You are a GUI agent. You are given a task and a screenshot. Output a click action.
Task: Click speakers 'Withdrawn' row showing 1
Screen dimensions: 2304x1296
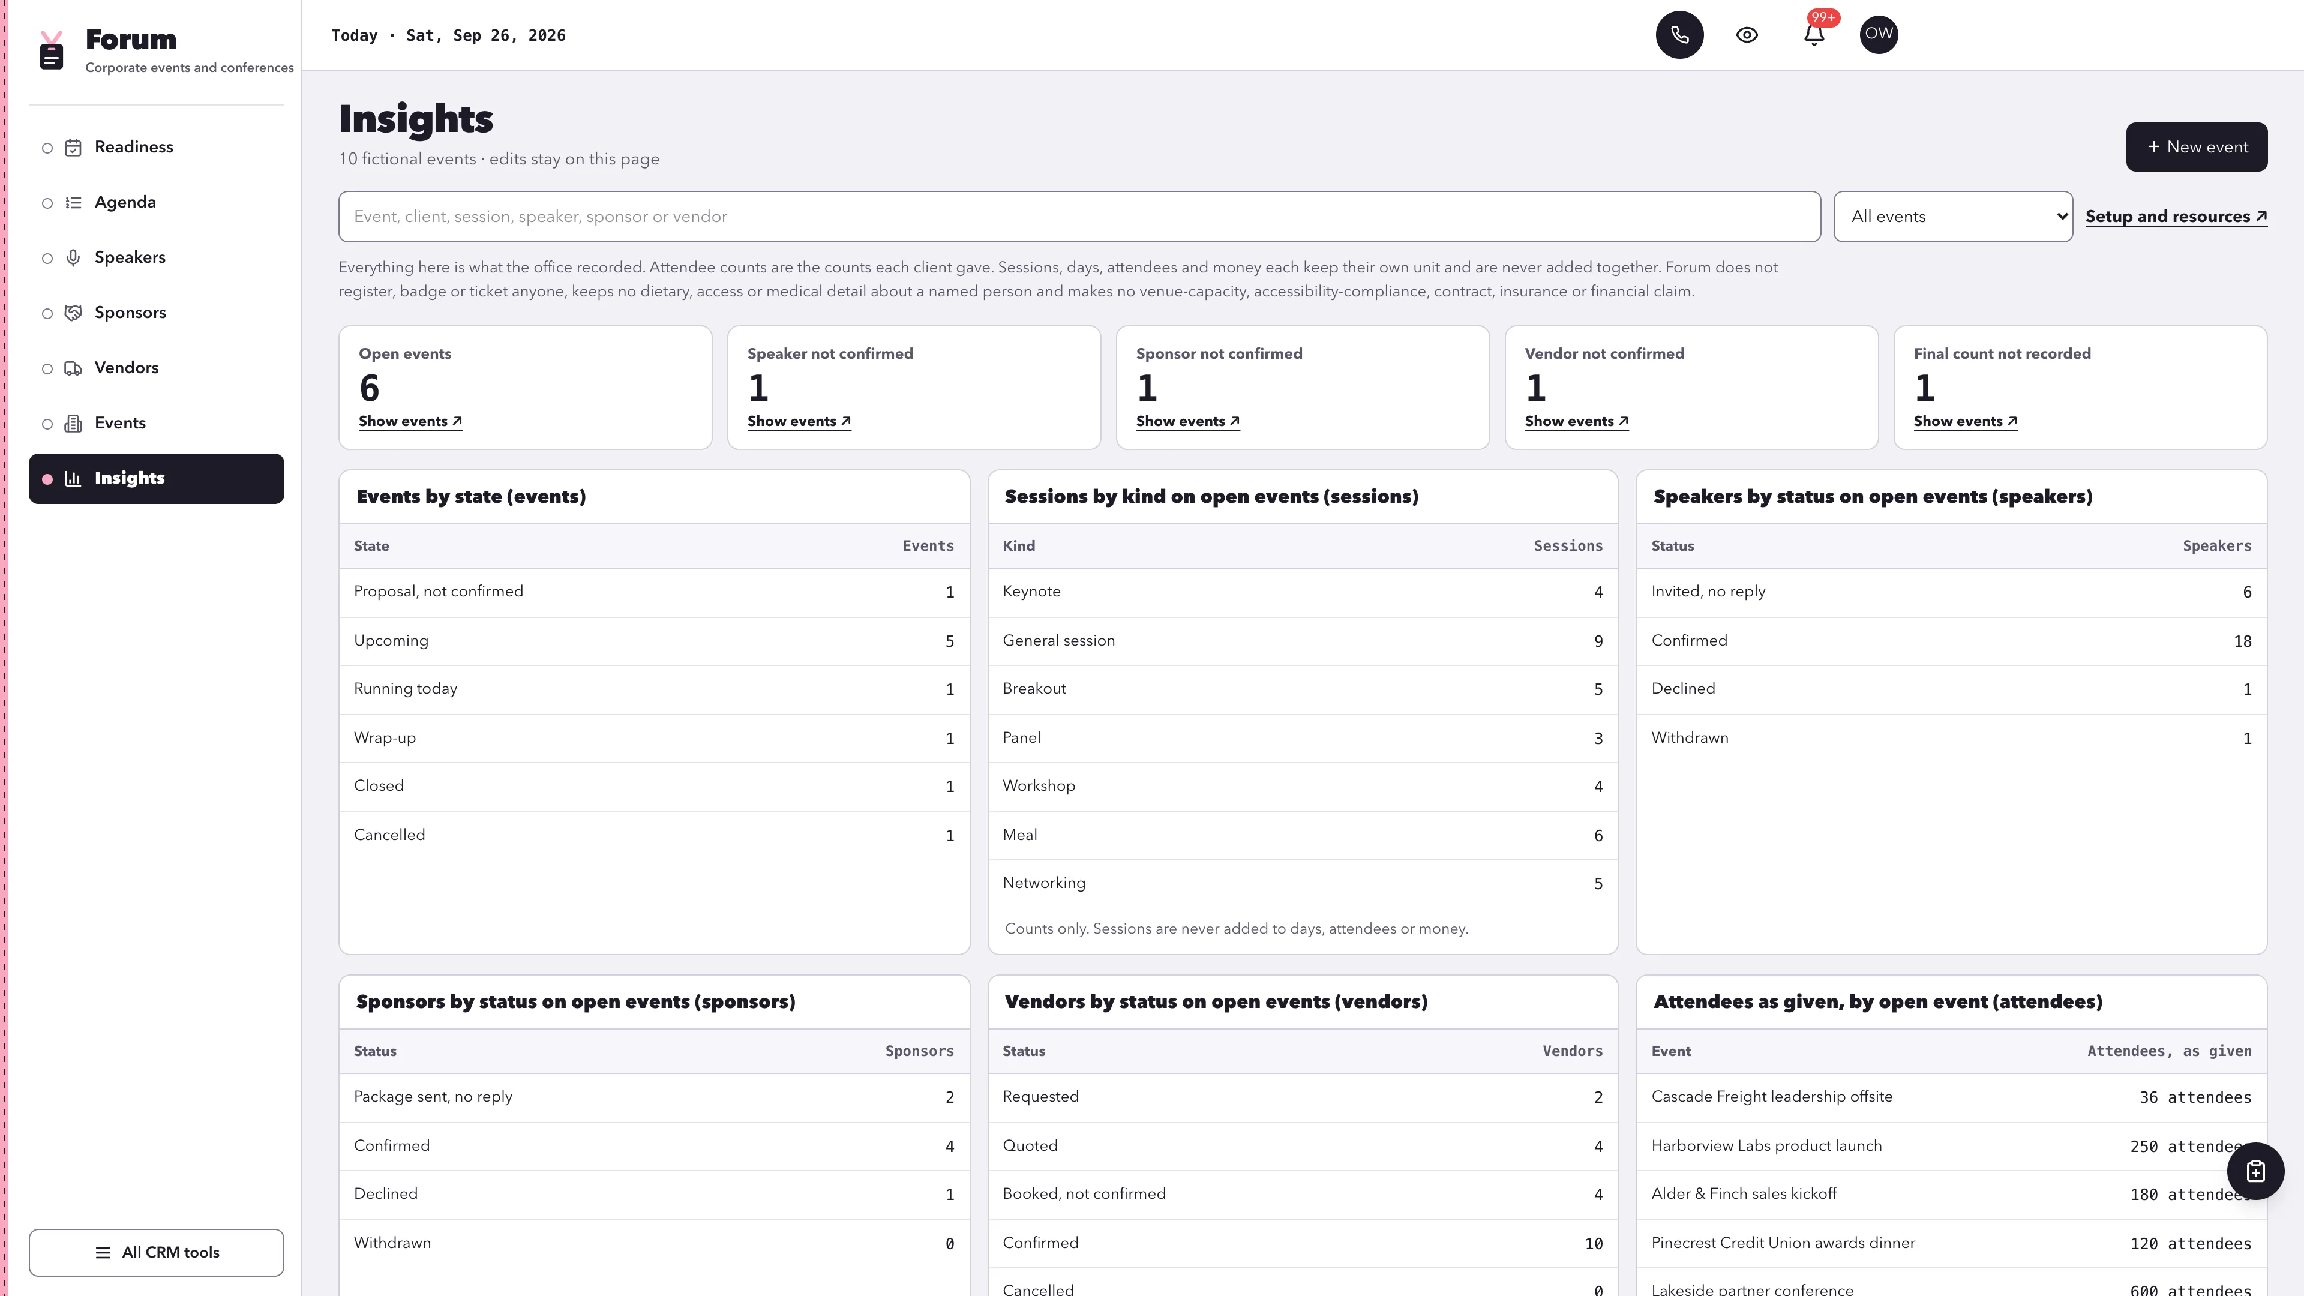(x=1951, y=739)
